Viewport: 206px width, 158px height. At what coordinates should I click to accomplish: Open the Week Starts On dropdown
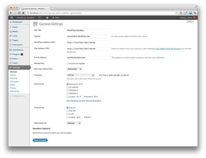(74, 123)
